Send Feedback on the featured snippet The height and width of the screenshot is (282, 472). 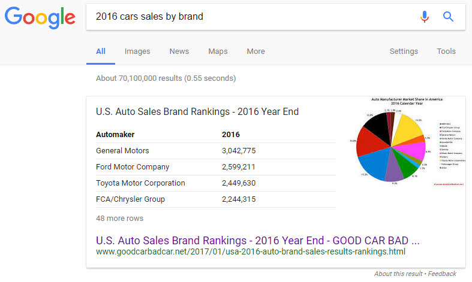click(442, 274)
